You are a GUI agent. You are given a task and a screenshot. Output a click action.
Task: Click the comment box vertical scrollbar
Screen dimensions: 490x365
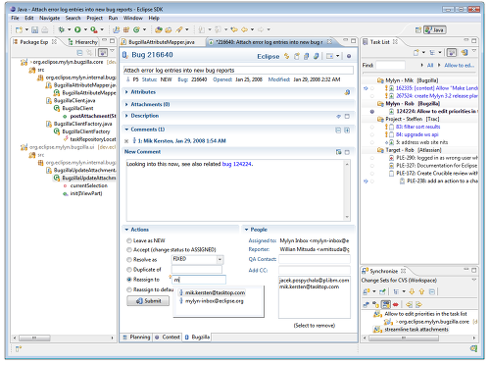pos(347,190)
